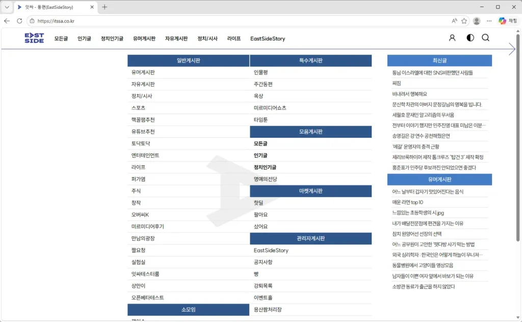Open browser settings ellipsis menu

[x=489, y=21]
